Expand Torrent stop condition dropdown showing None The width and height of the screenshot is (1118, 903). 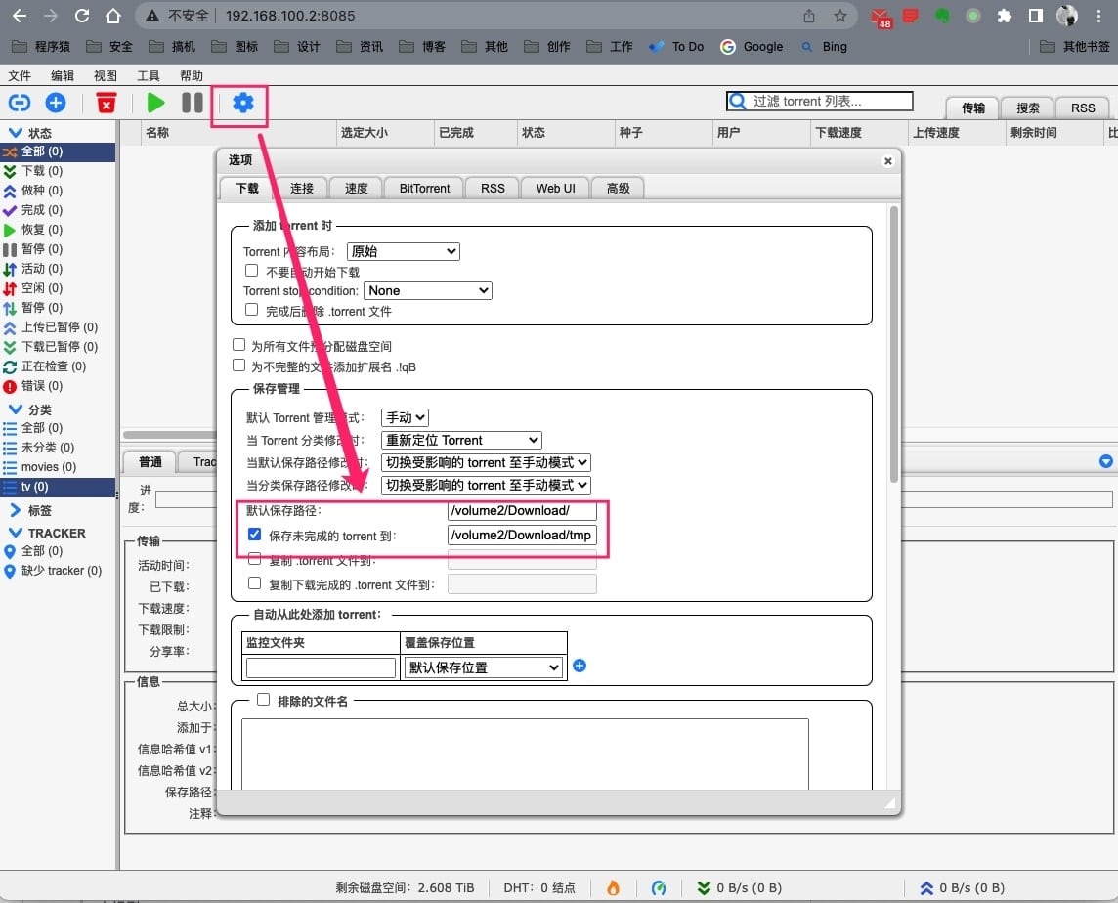427,290
